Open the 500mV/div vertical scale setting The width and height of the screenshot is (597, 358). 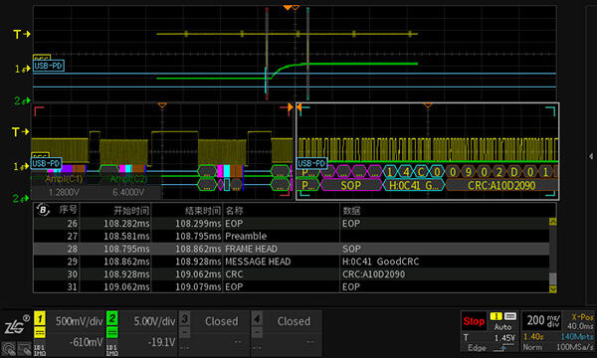tap(80, 321)
